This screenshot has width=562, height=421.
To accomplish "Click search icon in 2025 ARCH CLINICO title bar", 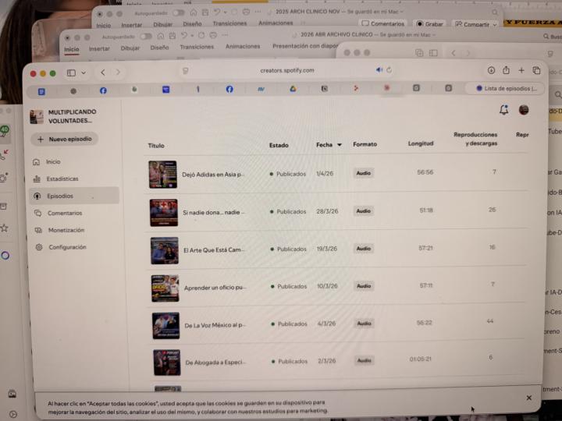I will pos(495,12).
